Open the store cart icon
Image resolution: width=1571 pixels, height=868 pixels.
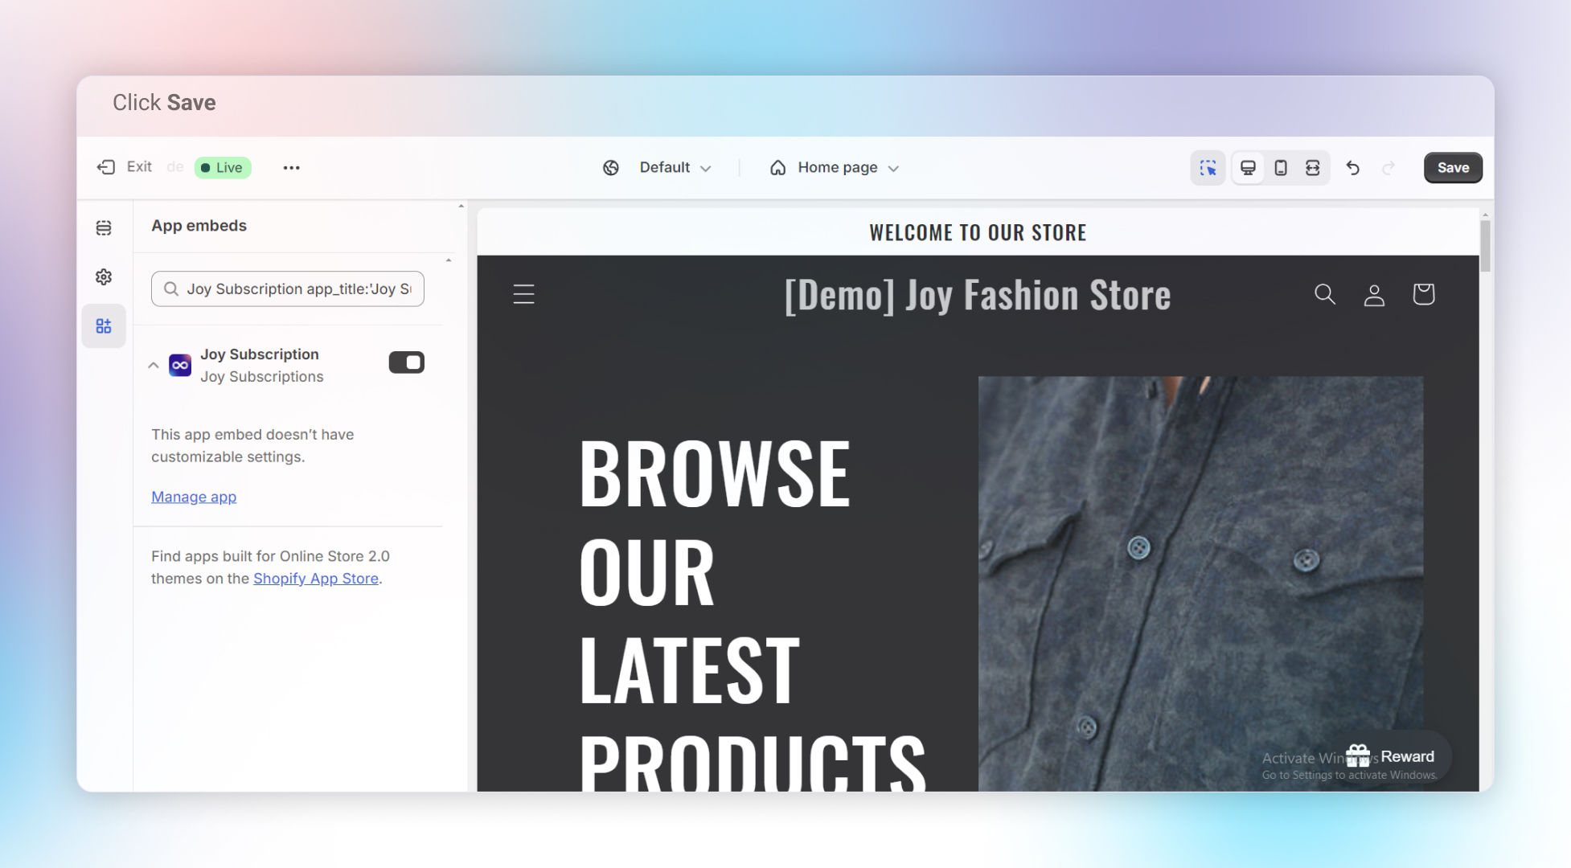[1424, 294]
